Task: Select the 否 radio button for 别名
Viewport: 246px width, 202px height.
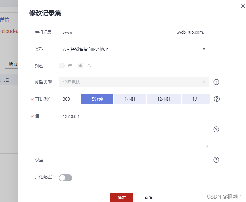Action: point(81,65)
